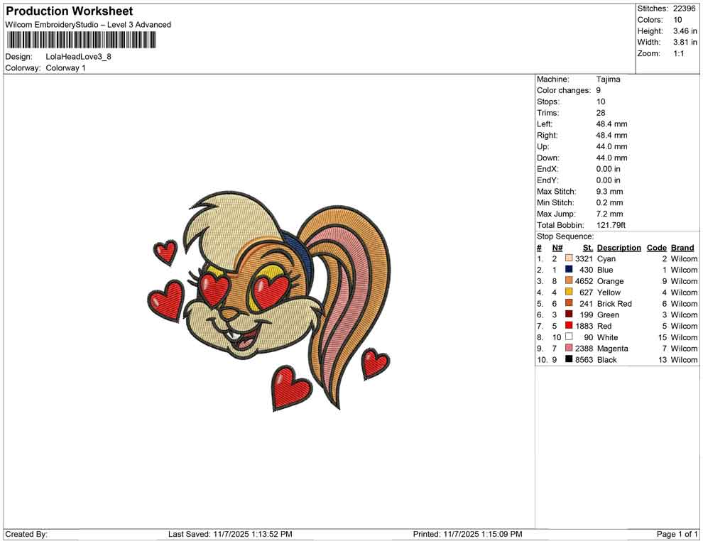Click the Yellow thread color swatch
Viewport: 703px width, 541px height.
[x=569, y=292]
